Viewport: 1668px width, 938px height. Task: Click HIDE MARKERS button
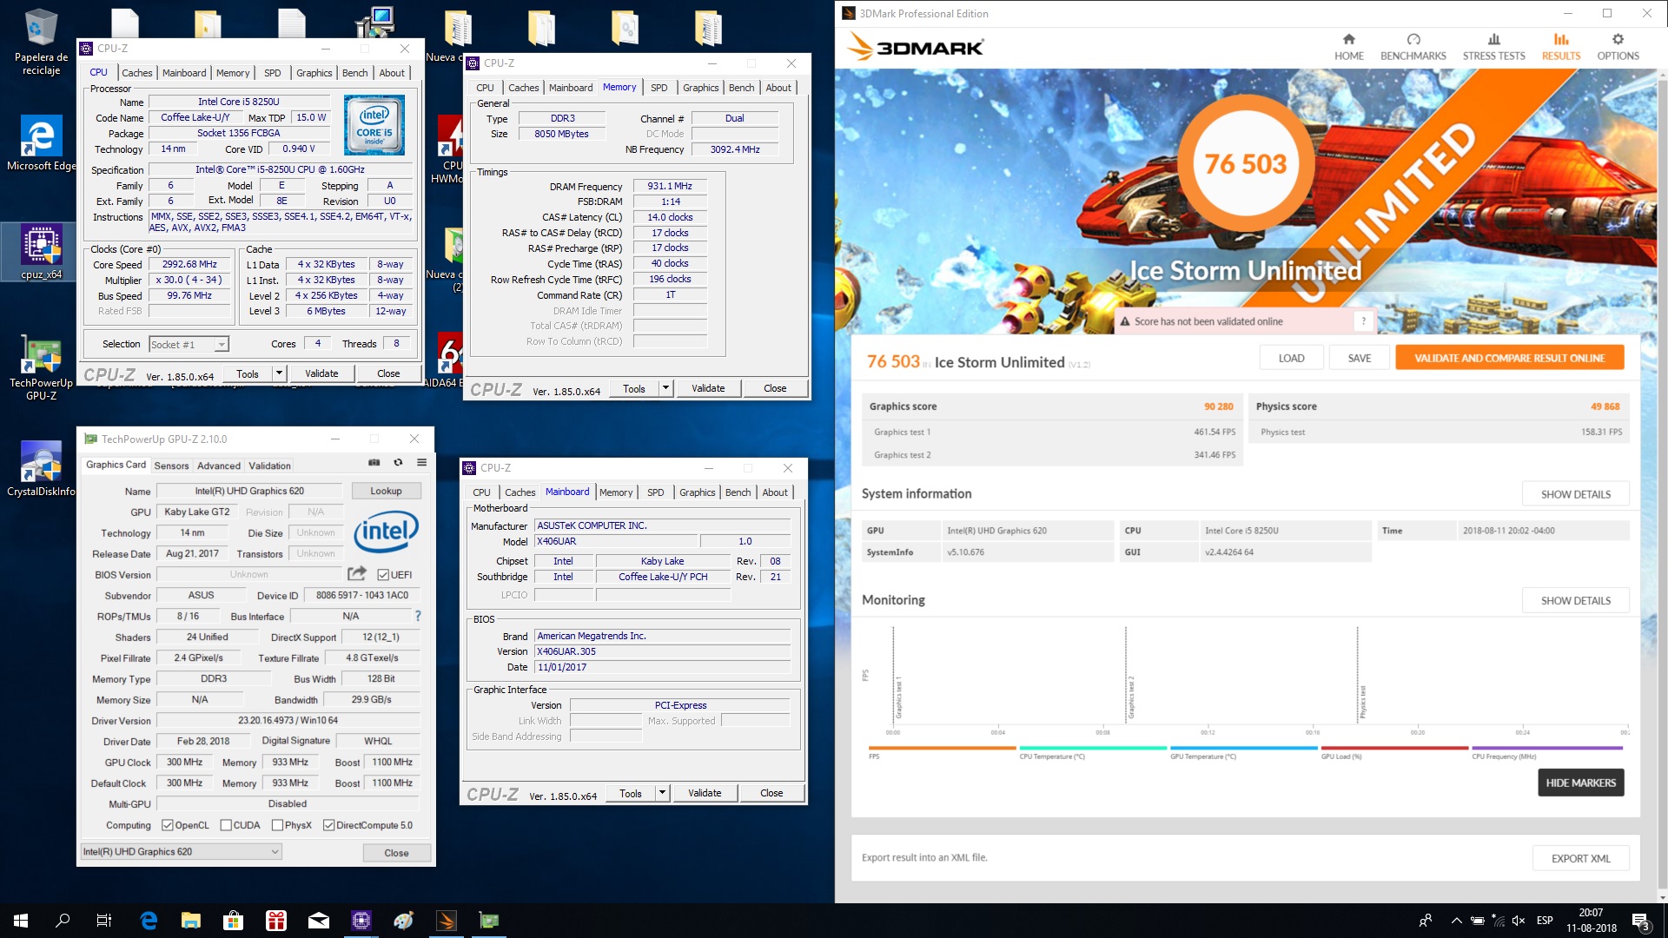click(1580, 783)
